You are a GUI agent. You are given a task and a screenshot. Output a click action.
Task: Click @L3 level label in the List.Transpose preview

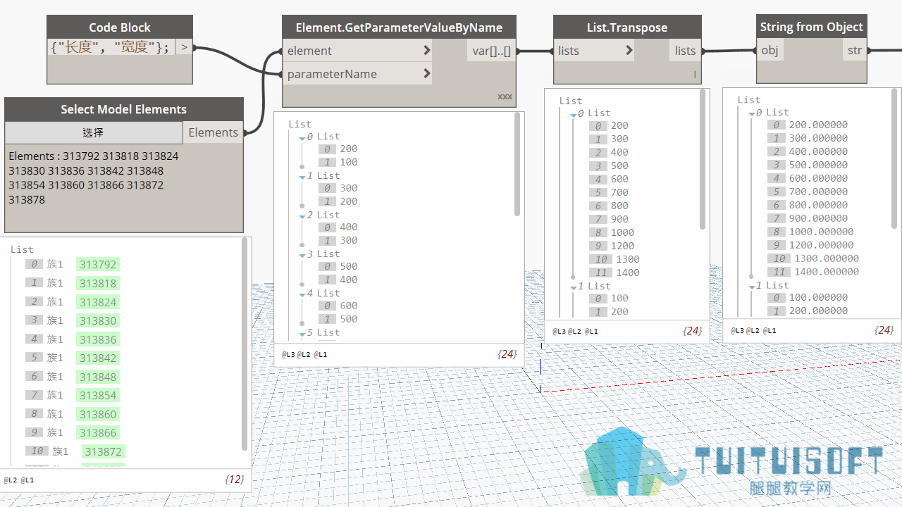[560, 331]
